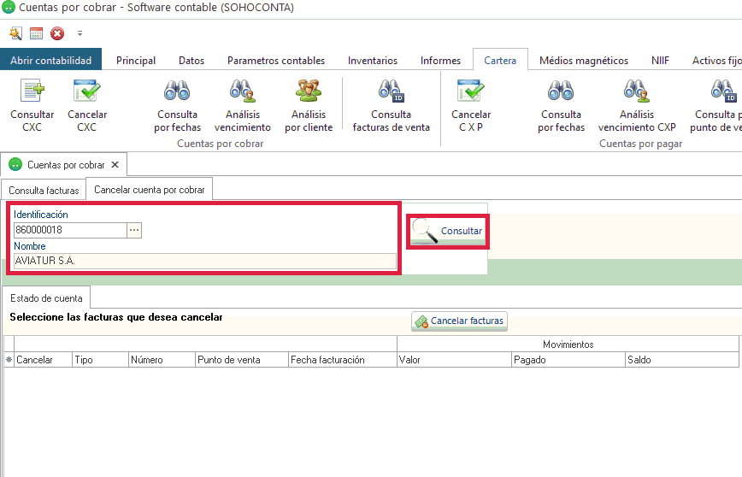Screen dimensions: 742x477
Task: Click the calendar icon in quick access toolbar
Action: click(36, 34)
